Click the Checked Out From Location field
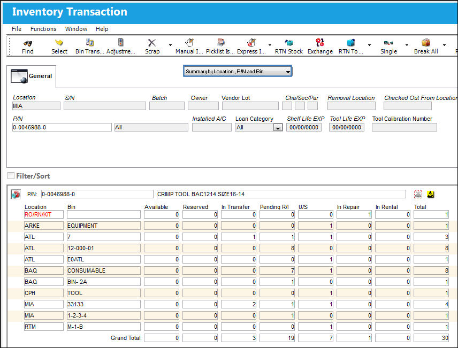The height and width of the screenshot is (348, 458). click(x=408, y=106)
